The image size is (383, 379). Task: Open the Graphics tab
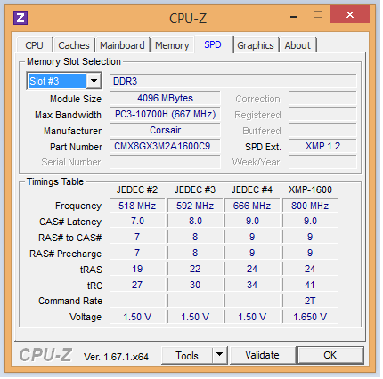256,45
